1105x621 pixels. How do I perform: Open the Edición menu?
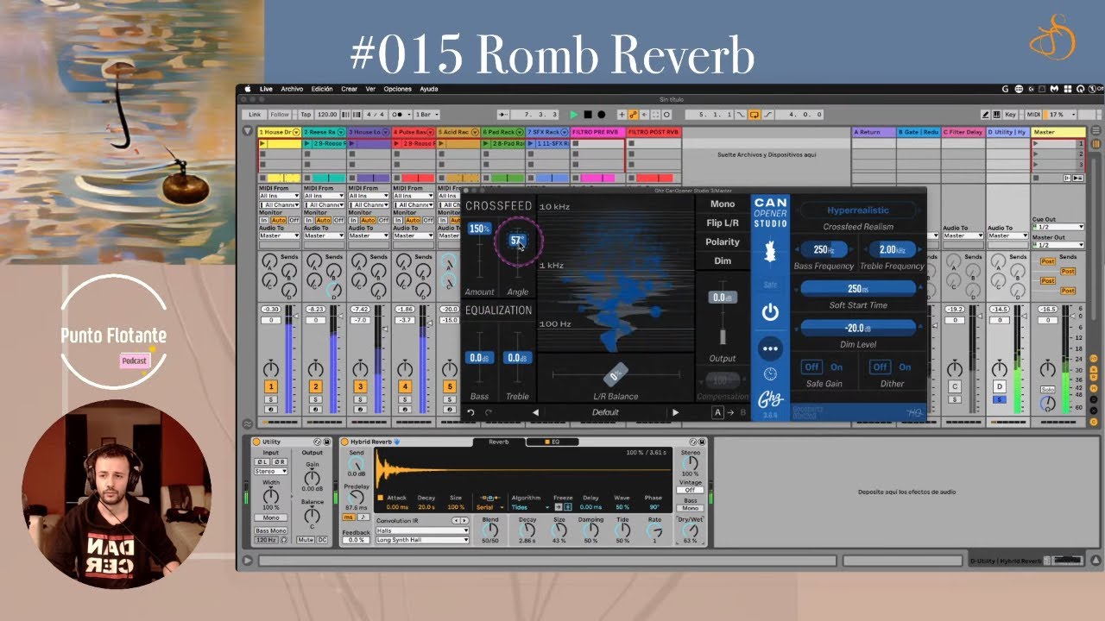(322, 89)
